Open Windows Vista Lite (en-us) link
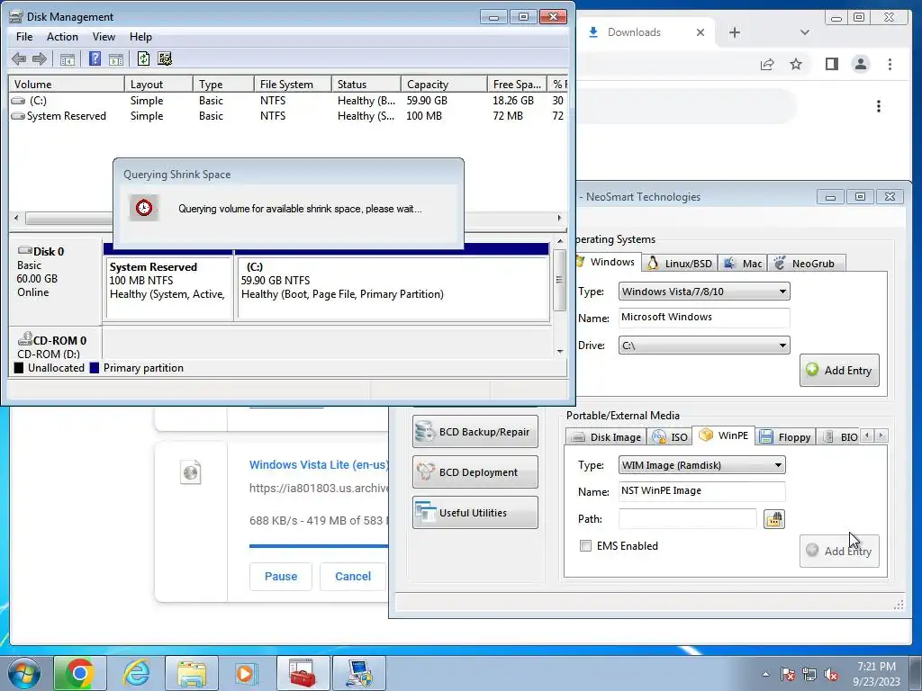 click(x=319, y=465)
